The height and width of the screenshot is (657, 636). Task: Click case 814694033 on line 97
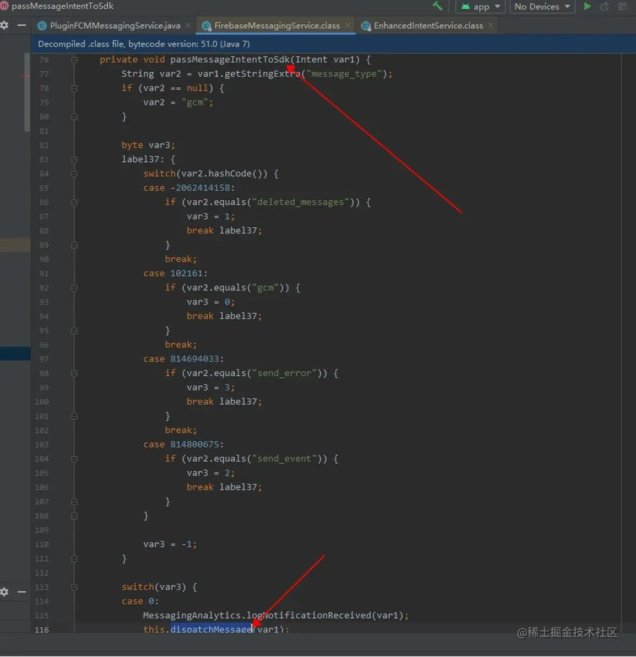183,359
